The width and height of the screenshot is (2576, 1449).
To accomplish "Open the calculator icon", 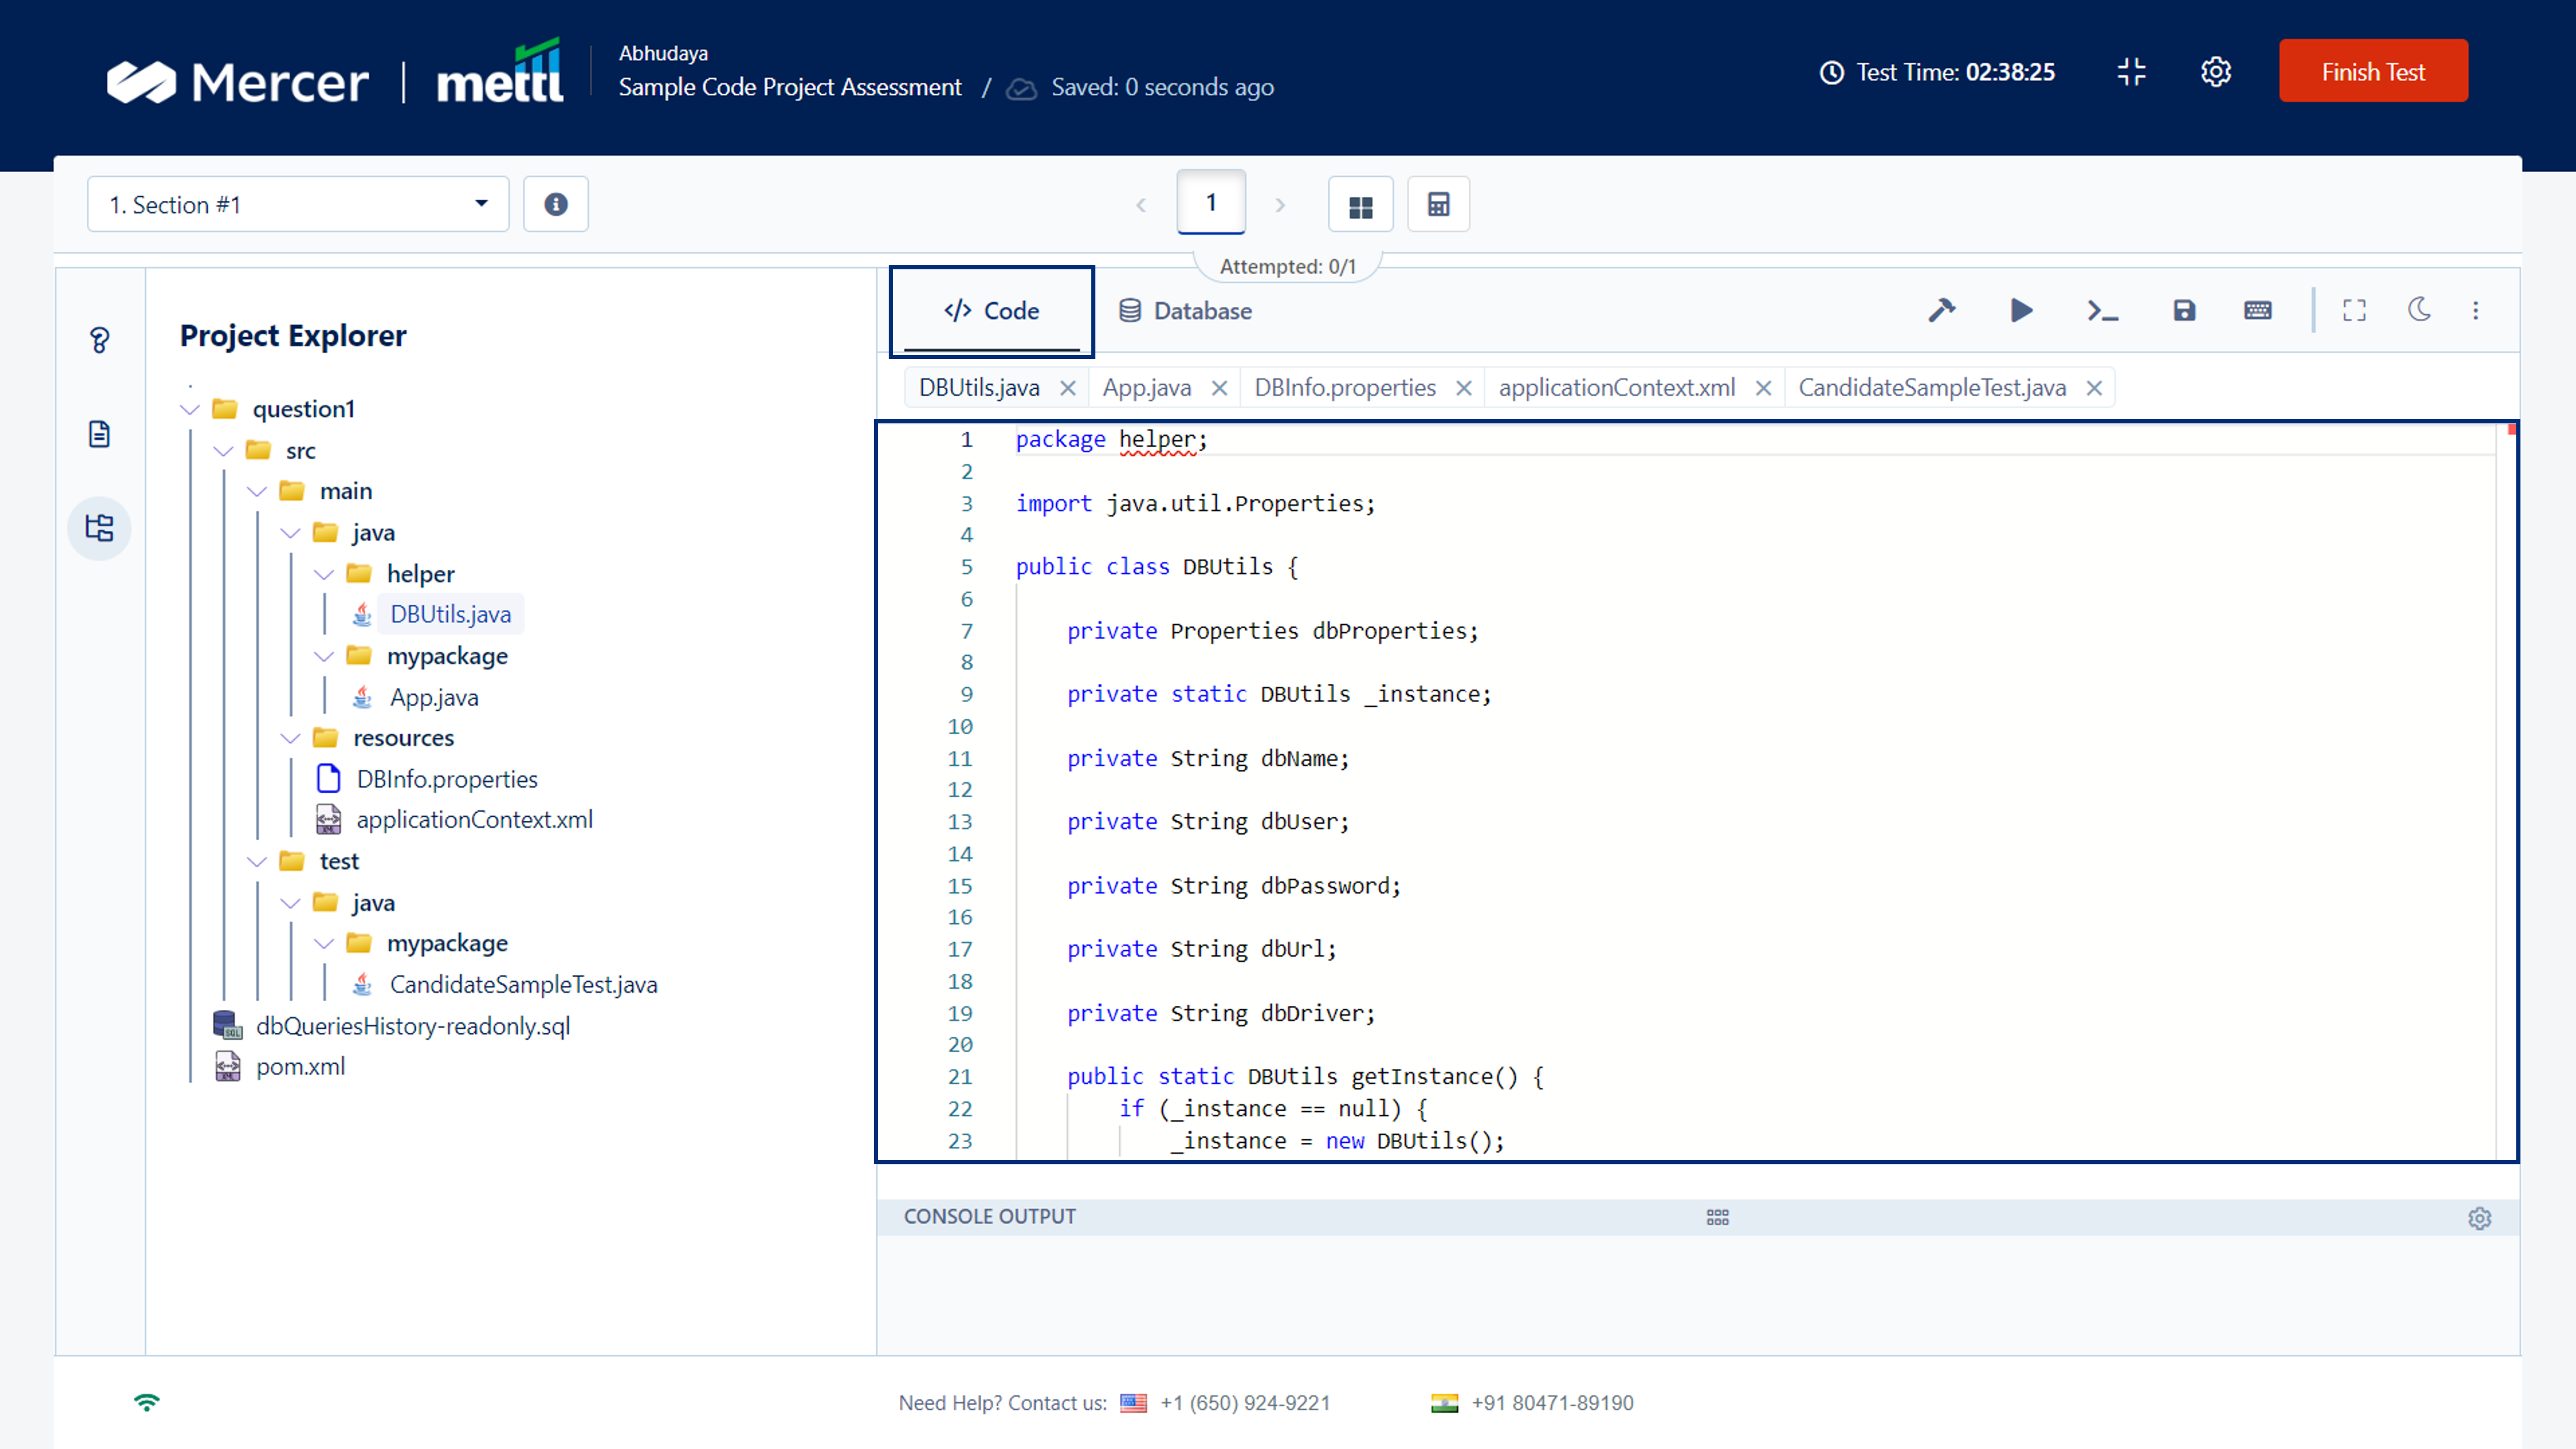I will 1439,205.
